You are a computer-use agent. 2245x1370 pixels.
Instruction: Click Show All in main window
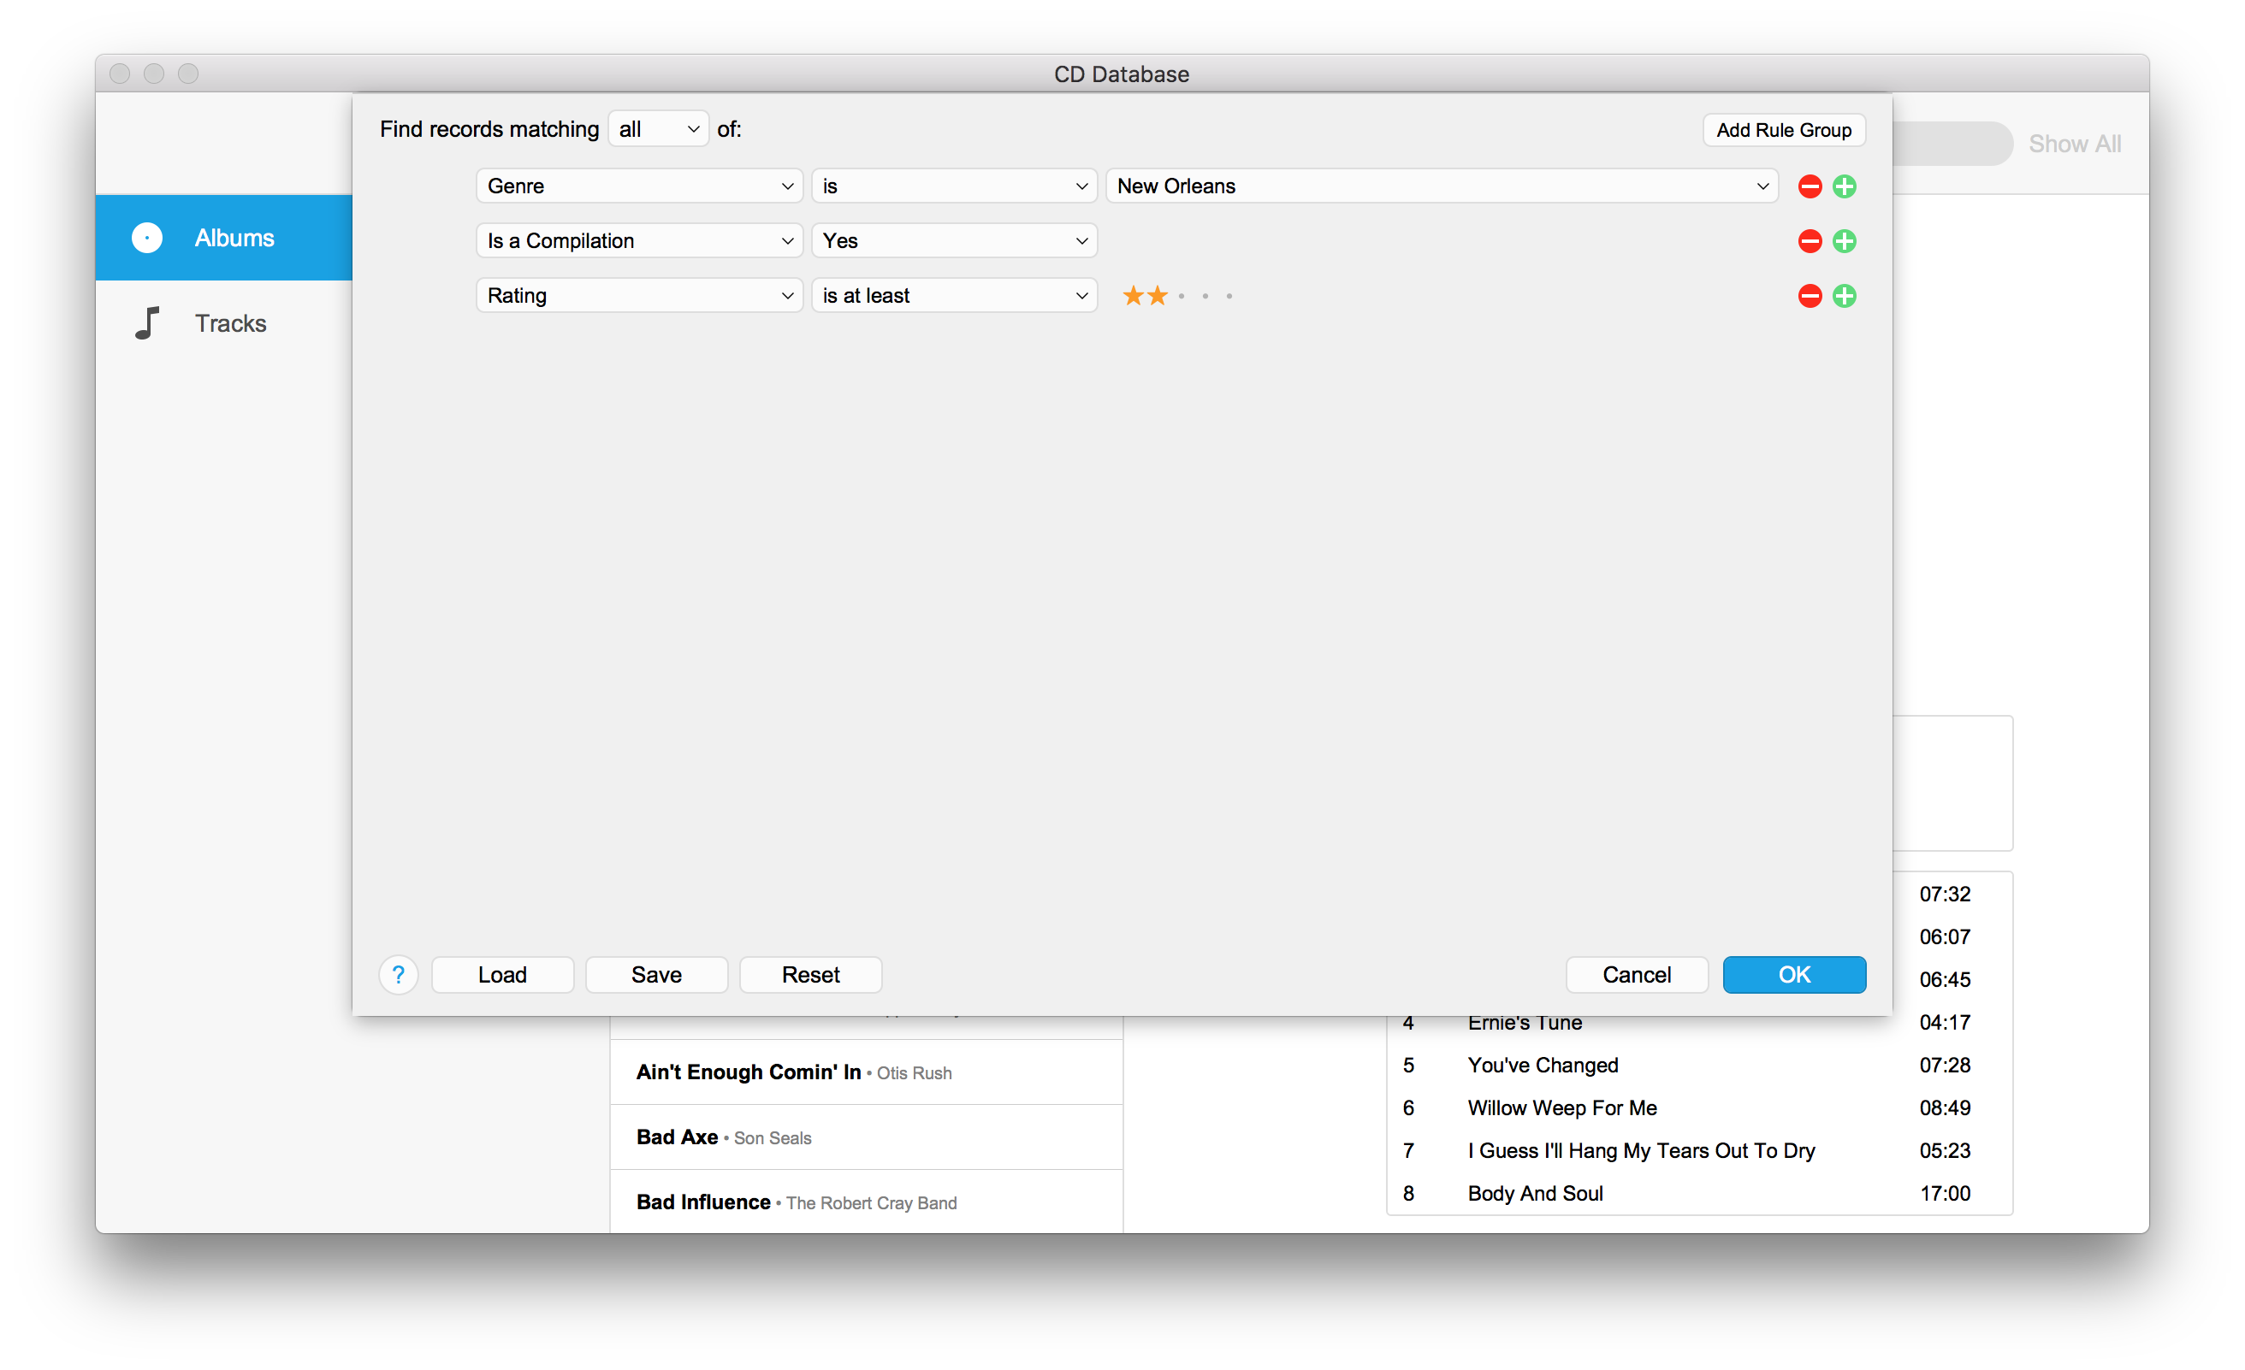(x=2075, y=144)
